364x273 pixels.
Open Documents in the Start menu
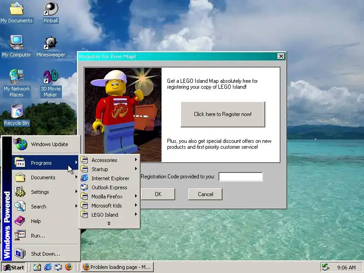coord(45,177)
